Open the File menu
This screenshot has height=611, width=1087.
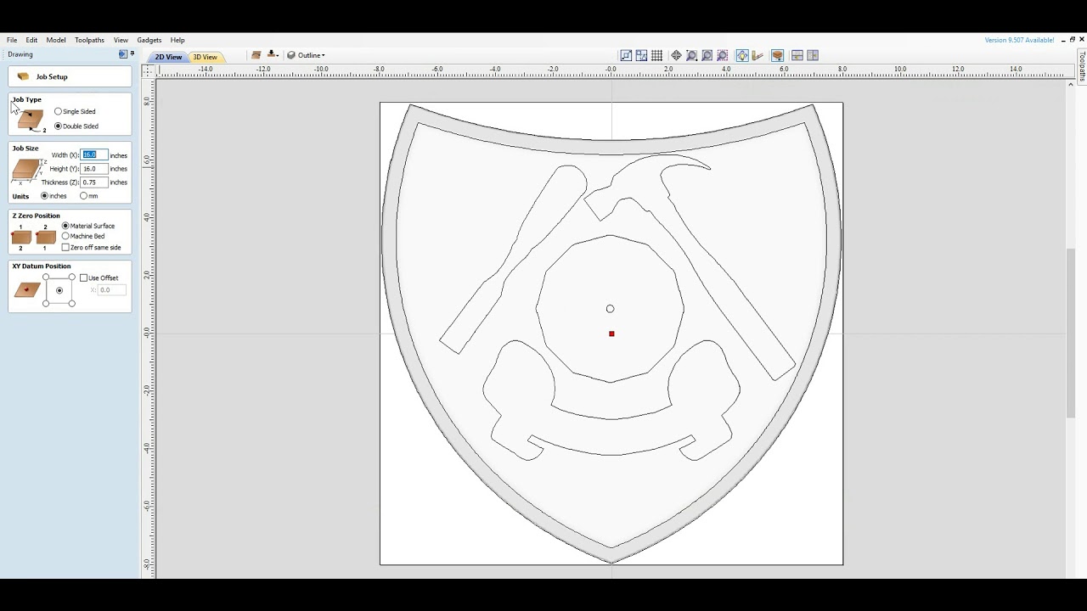coord(12,40)
